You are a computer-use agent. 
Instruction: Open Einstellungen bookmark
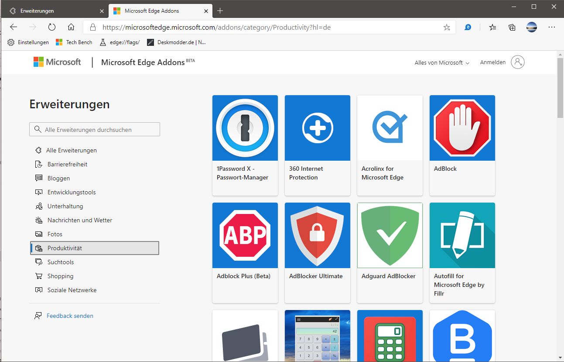click(28, 42)
